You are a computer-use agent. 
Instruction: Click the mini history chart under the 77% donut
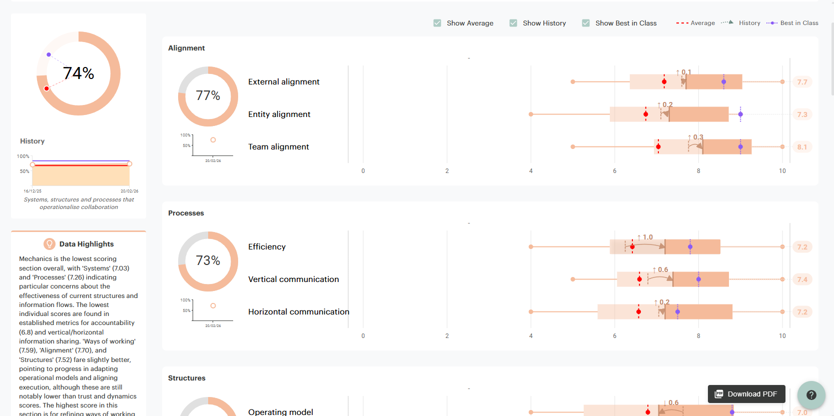(208, 147)
